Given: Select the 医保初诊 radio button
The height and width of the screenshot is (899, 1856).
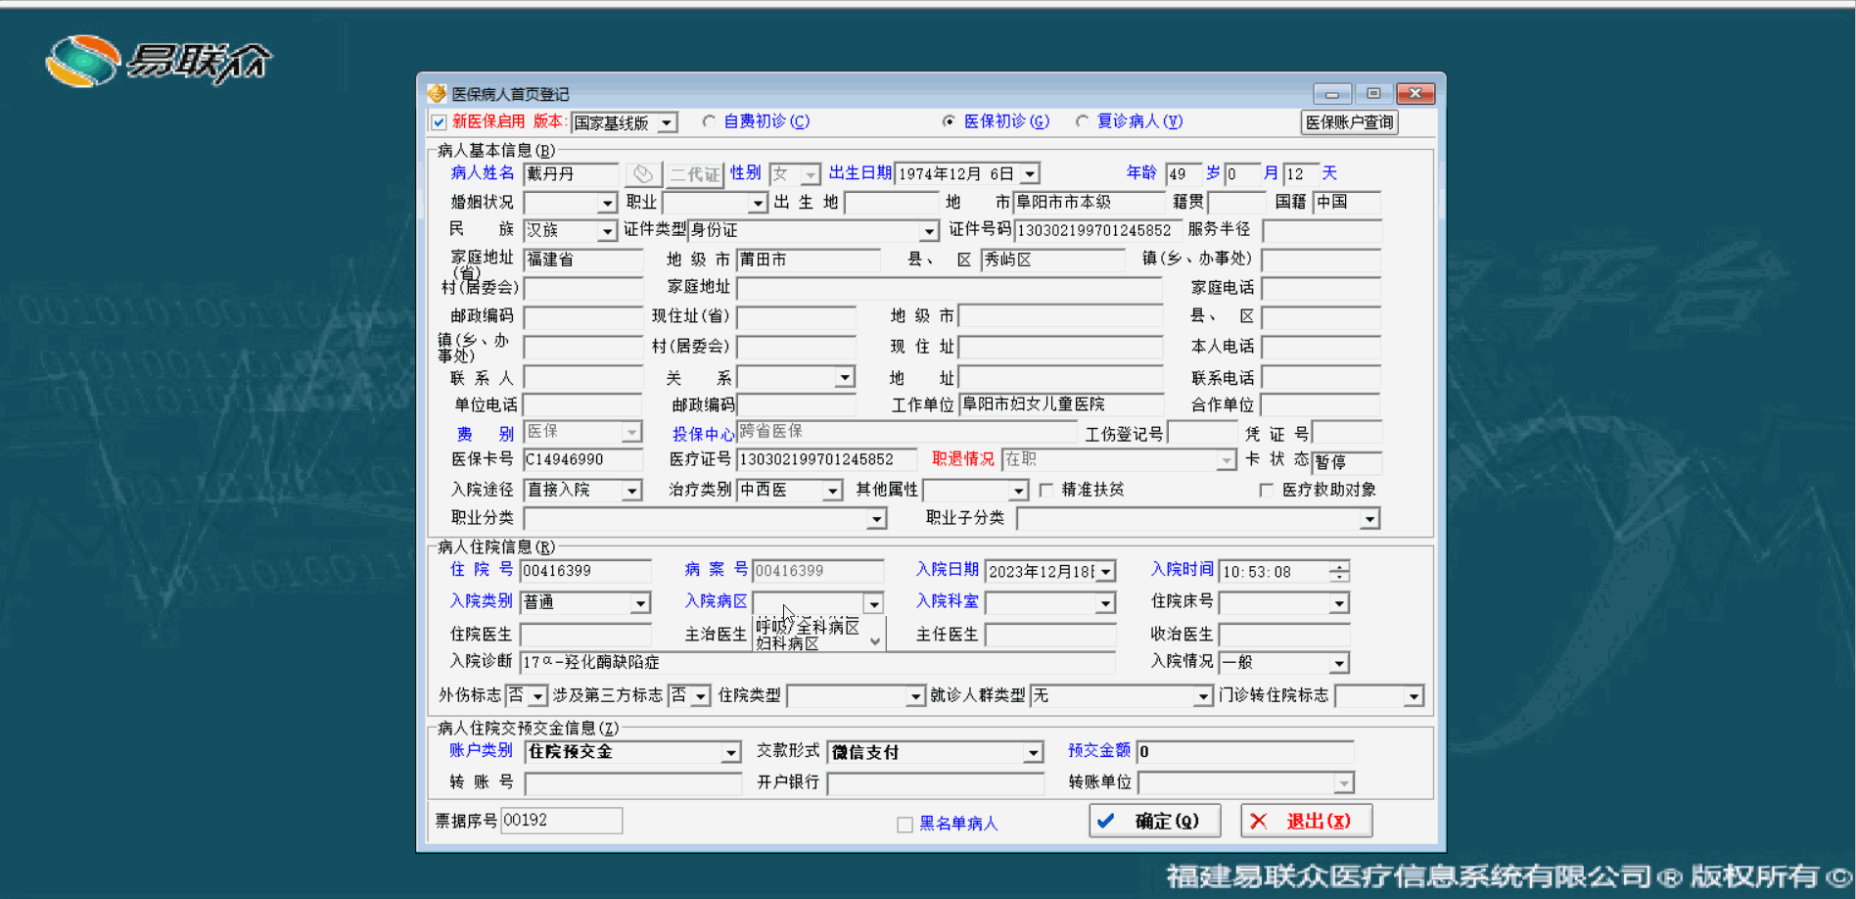Looking at the screenshot, I should (949, 121).
